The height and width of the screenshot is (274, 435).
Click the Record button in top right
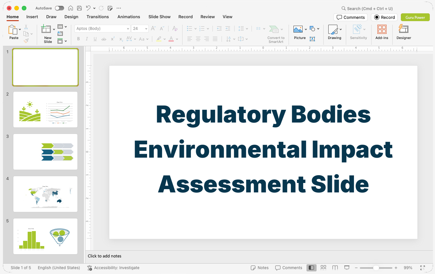point(384,17)
